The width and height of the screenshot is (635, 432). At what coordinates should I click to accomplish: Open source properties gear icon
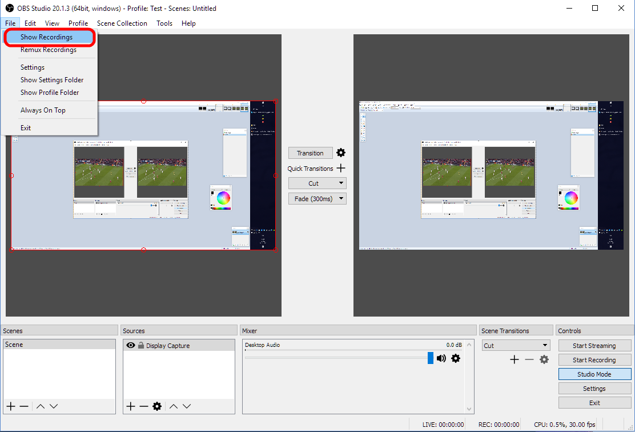(157, 406)
